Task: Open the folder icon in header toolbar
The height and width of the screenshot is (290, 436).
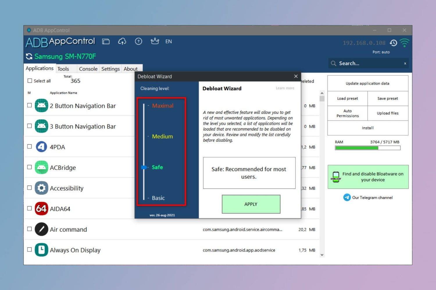Action: 106,41
